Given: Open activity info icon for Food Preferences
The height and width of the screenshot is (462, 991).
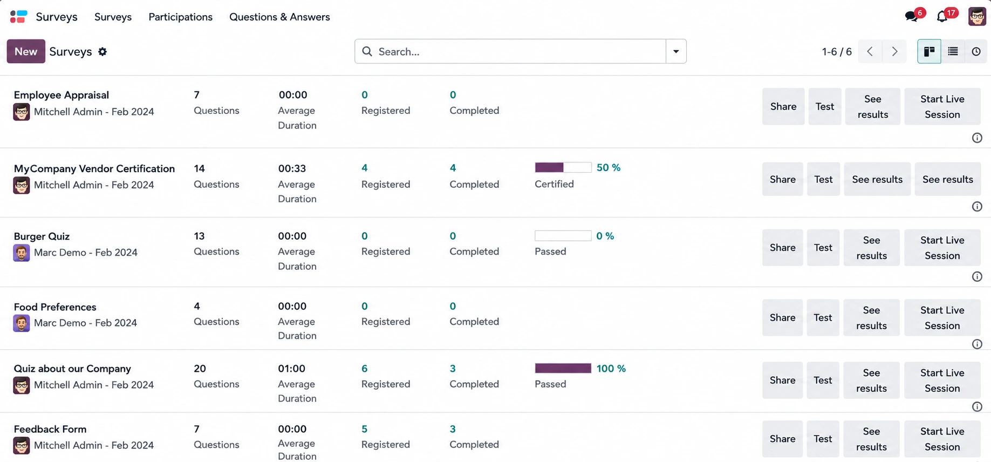Looking at the screenshot, I should [x=977, y=344].
